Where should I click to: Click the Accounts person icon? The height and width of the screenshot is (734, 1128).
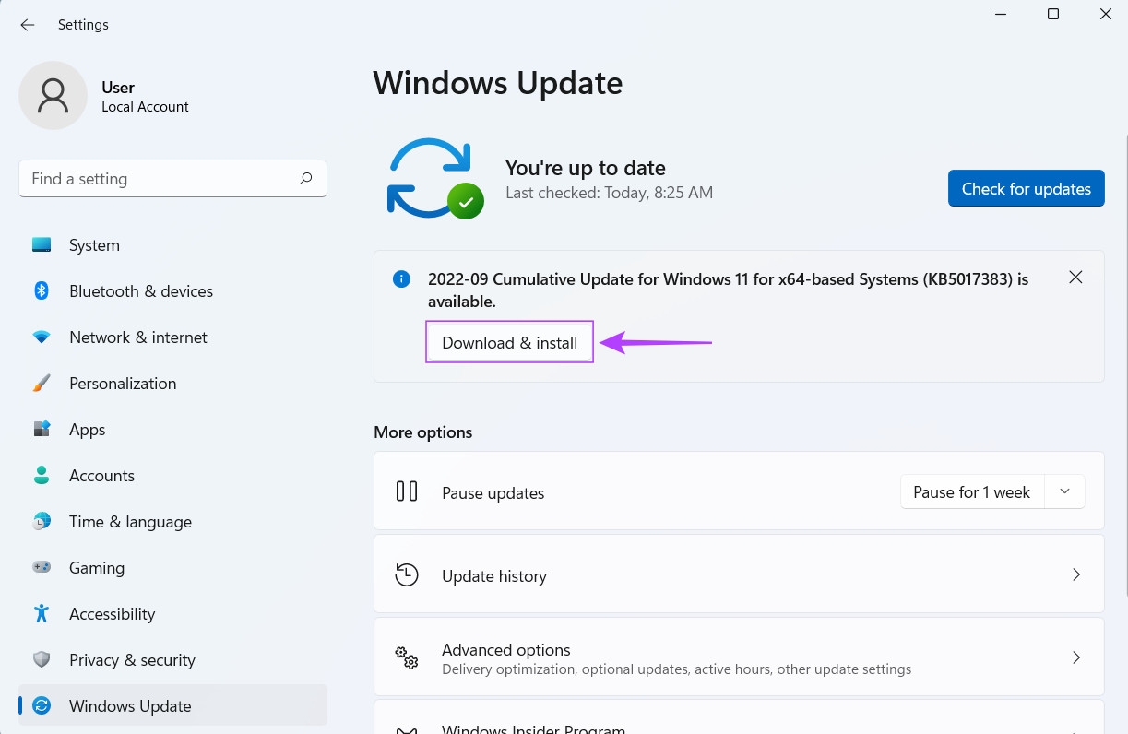[42, 476]
